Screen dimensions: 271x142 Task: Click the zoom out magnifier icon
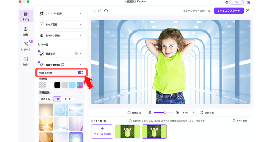click(150, 113)
